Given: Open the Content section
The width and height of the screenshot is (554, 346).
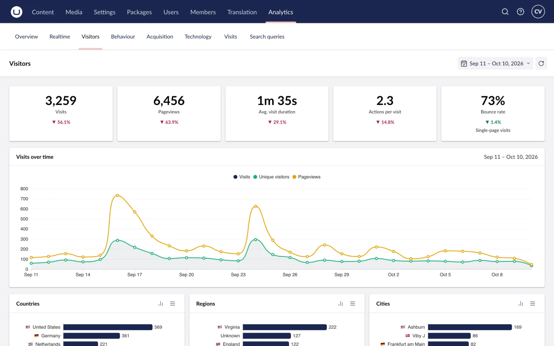Looking at the screenshot, I should [43, 12].
